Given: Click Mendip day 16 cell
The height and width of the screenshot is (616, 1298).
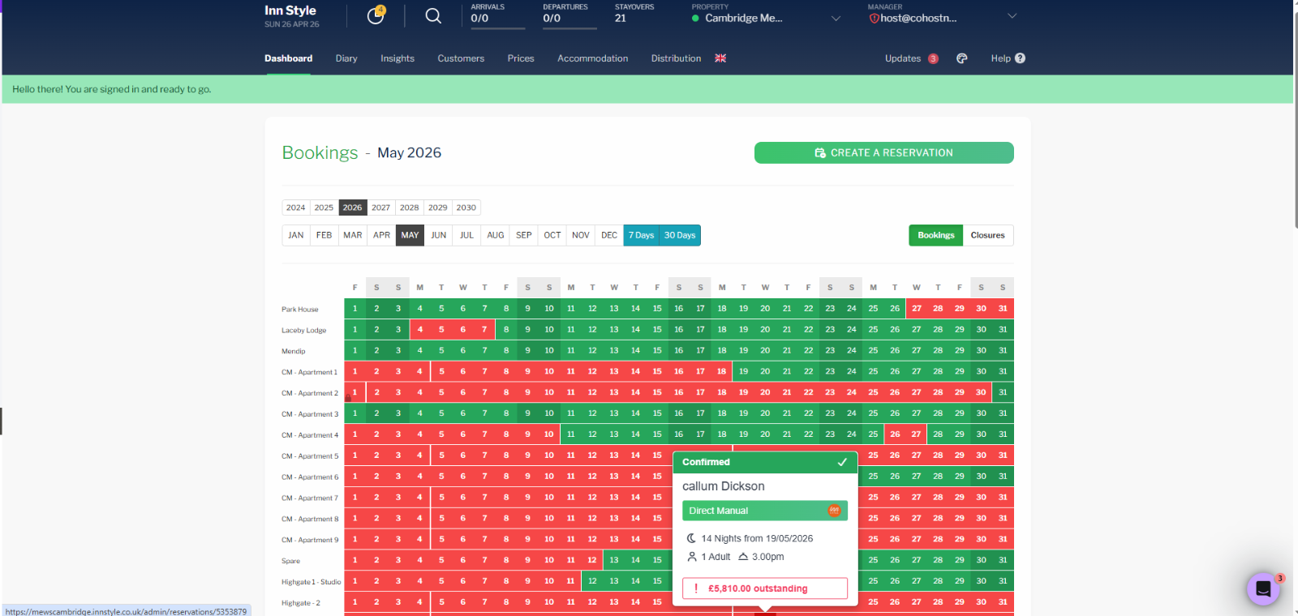Looking at the screenshot, I should 679,351.
